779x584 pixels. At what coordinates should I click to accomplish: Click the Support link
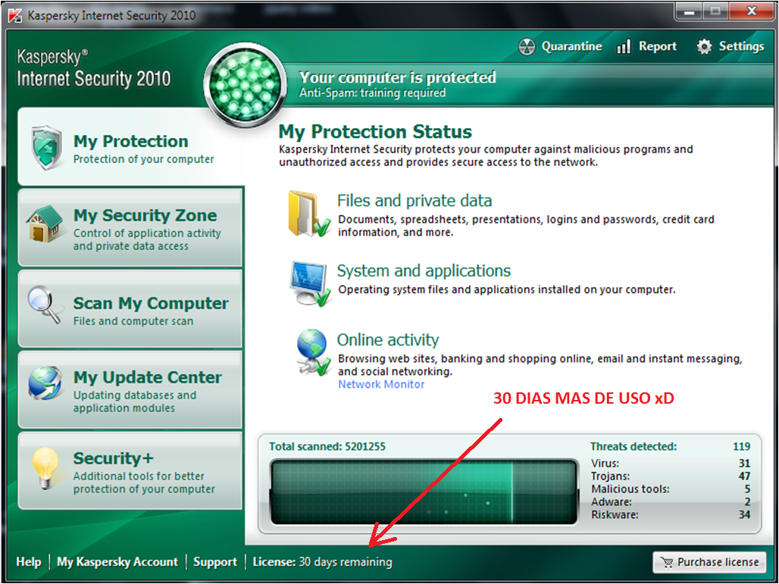[x=215, y=562]
